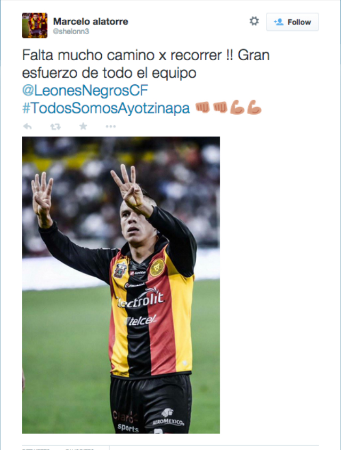Reply to the tweet using the arrow icon
Screen dimensions: 341x450
tap(28, 126)
